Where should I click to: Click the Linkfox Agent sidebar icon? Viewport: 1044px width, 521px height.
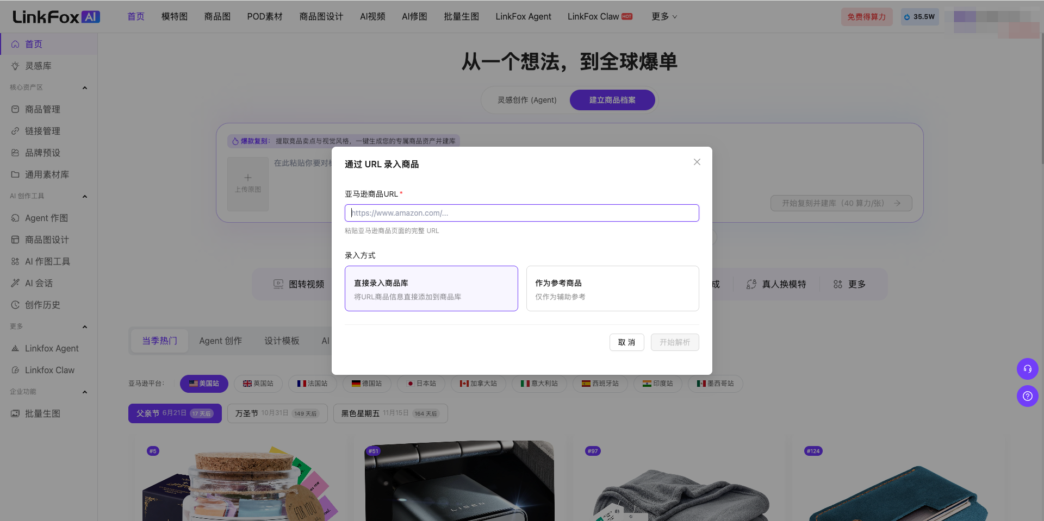click(15, 348)
